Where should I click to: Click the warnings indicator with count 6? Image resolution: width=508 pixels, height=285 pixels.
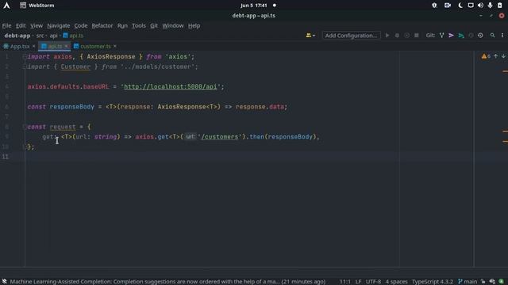[486, 56]
